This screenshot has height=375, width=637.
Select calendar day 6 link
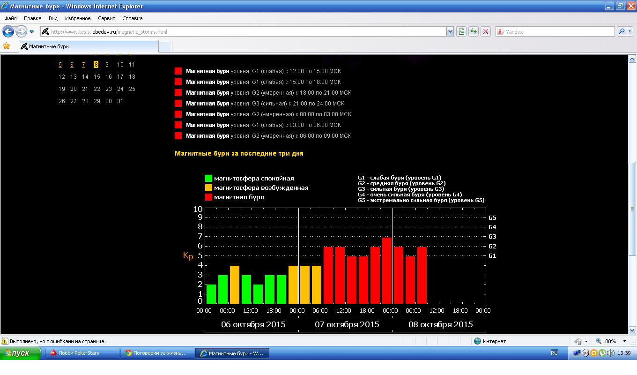[72, 65]
